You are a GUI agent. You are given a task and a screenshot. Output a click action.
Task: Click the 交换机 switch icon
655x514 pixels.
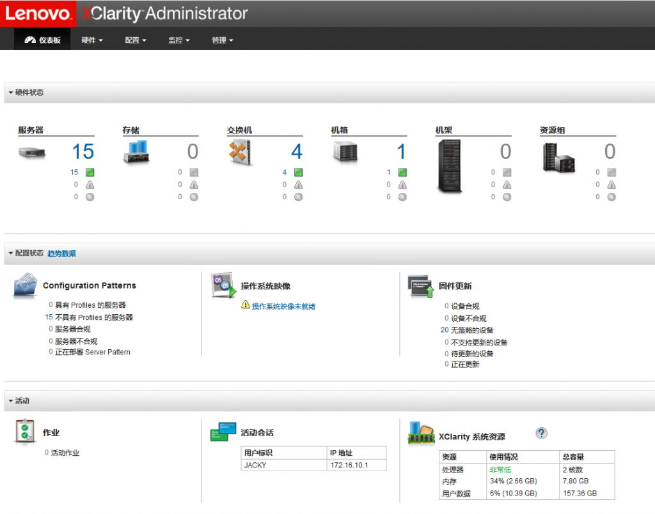pyautogui.click(x=240, y=152)
